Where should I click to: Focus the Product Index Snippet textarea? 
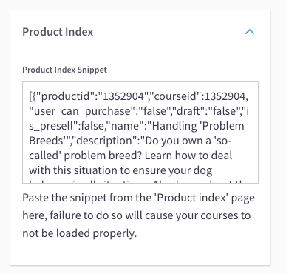point(140,133)
